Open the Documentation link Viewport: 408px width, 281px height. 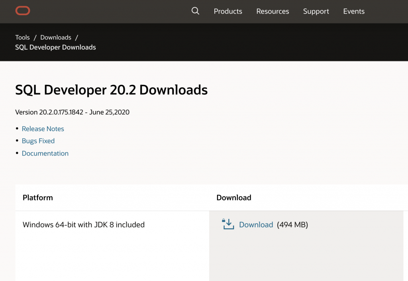pyautogui.click(x=45, y=153)
